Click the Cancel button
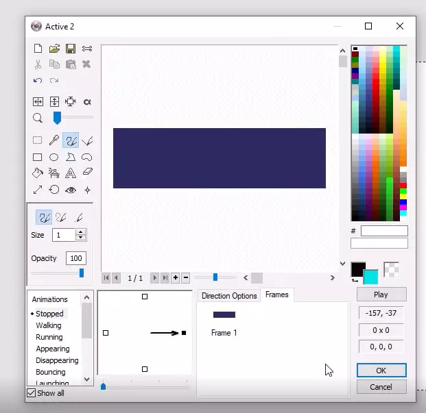426x413 pixels. coord(381,387)
